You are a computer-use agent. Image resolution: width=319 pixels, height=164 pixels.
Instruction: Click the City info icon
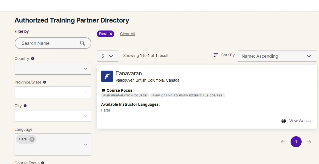click(25, 106)
